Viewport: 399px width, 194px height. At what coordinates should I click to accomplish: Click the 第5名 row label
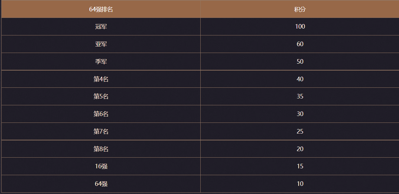pos(101,97)
